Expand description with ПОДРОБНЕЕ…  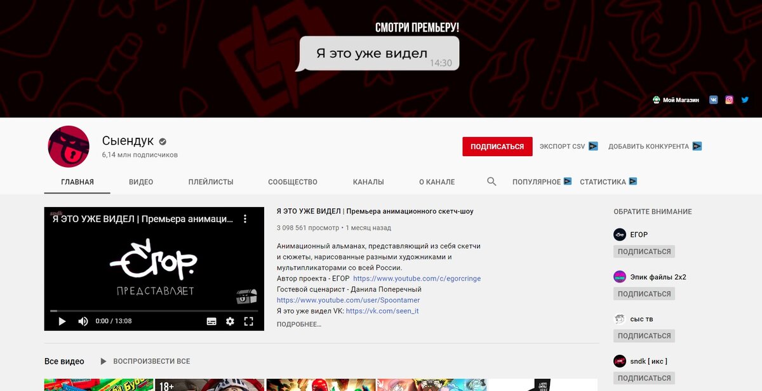[299, 324]
